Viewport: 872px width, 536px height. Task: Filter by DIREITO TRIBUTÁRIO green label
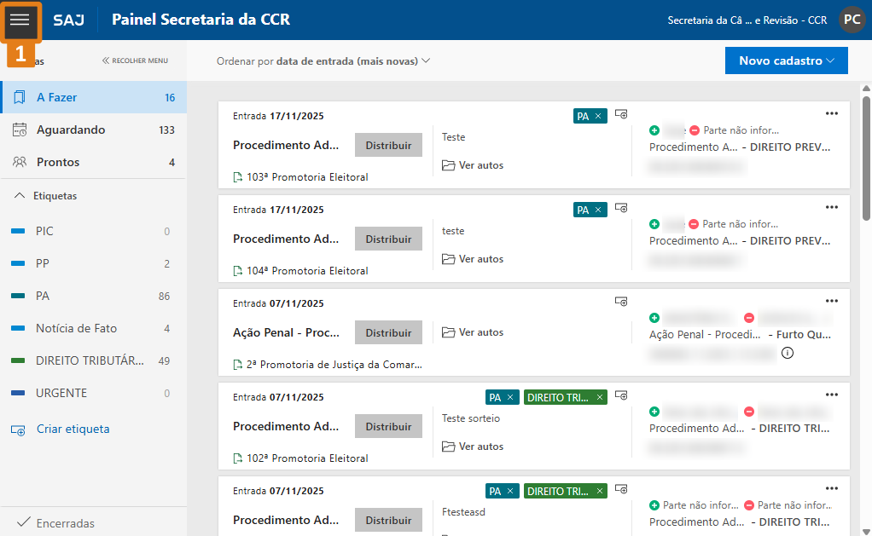pyautogui.click(x=90, y=360)
